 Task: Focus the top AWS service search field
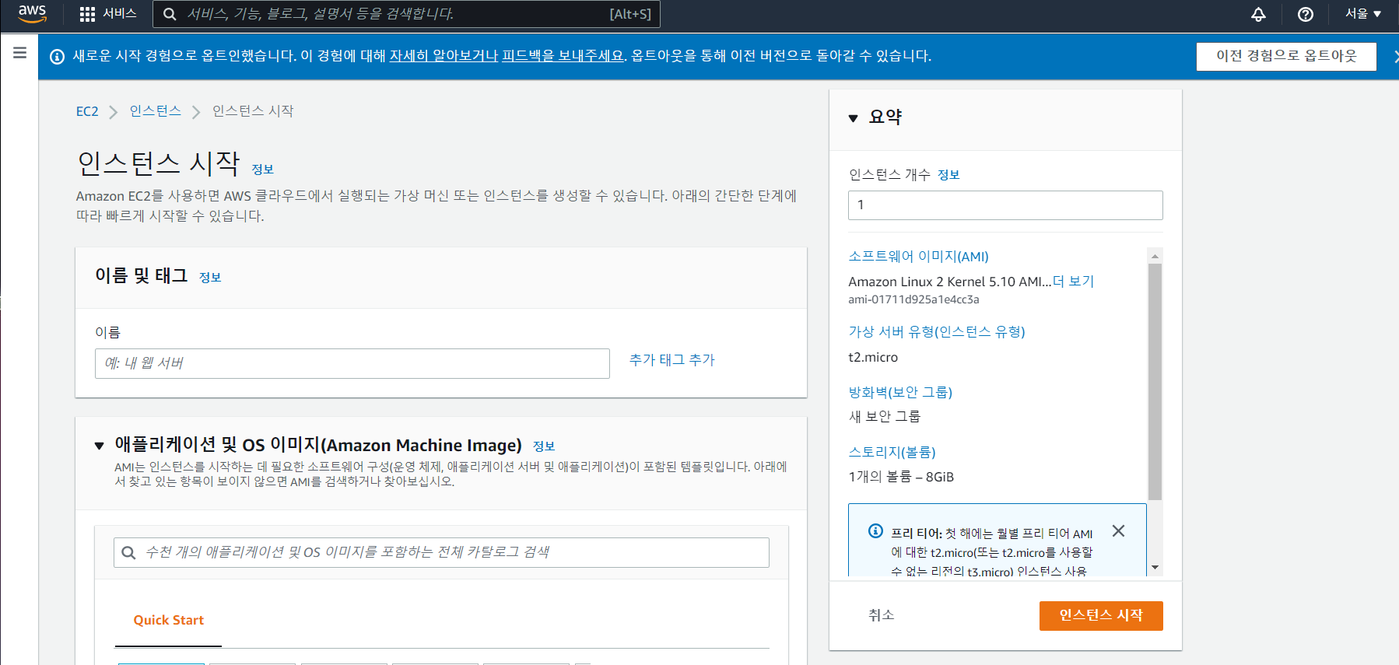(406, 14)
